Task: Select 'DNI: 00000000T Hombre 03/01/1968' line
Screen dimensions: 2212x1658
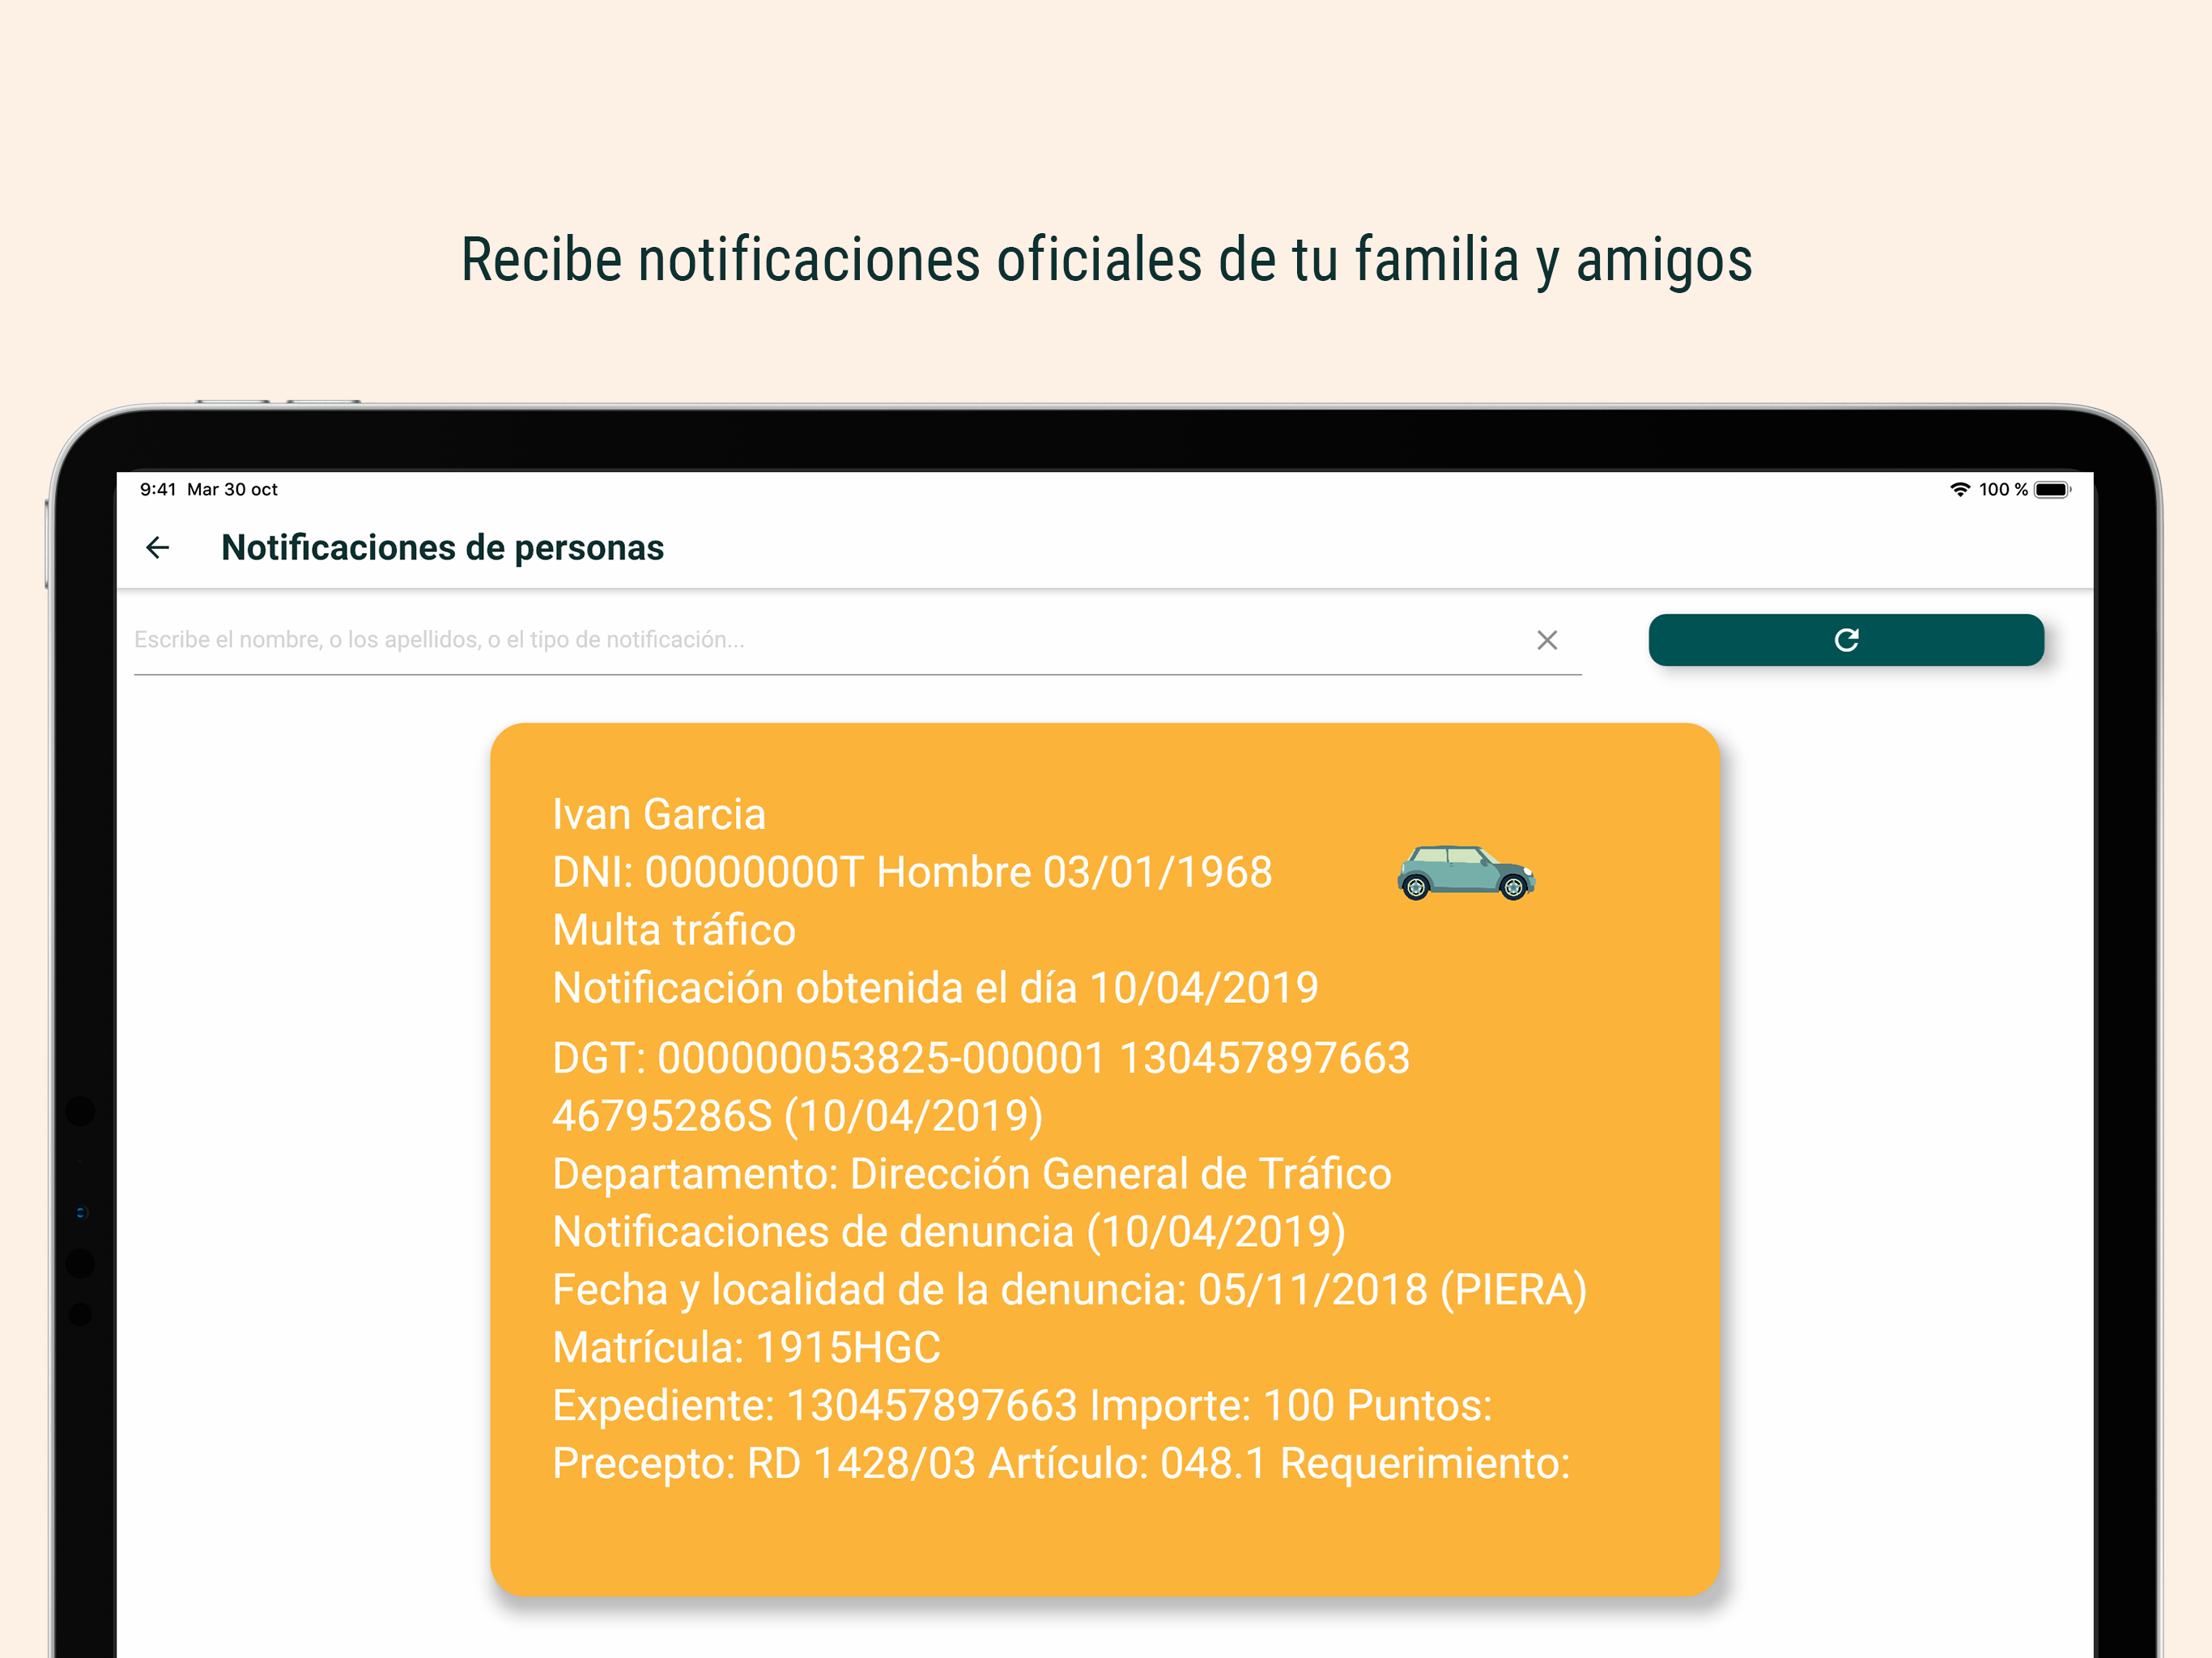Action: point(912,872)
